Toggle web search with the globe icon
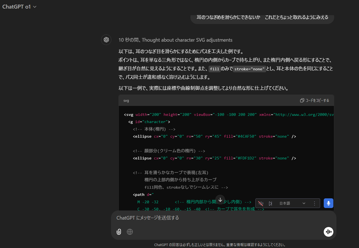359x248 pixels. (130, 232)
